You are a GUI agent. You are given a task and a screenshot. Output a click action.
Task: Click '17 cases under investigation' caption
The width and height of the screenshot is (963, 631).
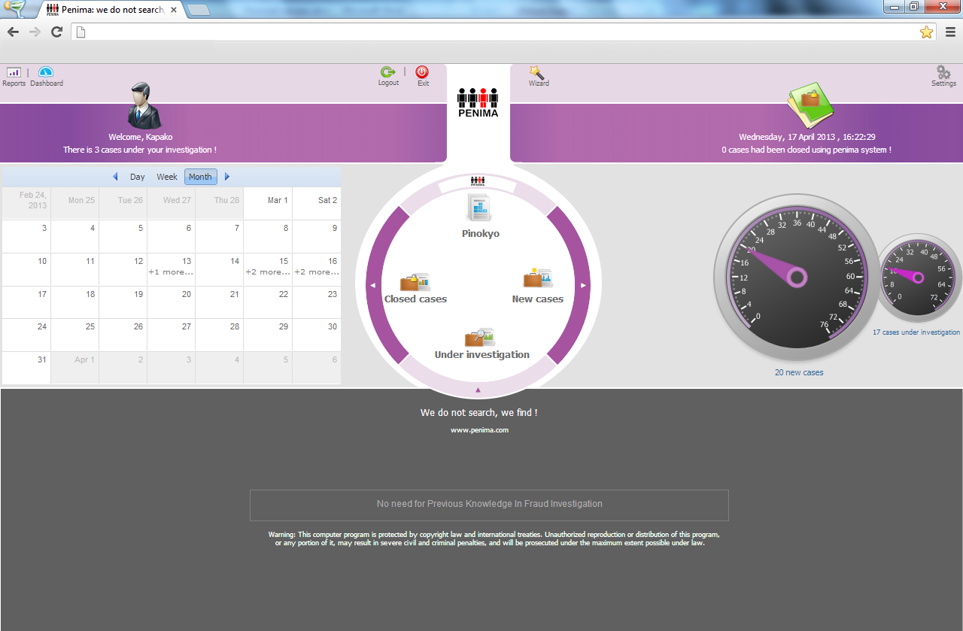pyautogui.click(x=916, y=332)
